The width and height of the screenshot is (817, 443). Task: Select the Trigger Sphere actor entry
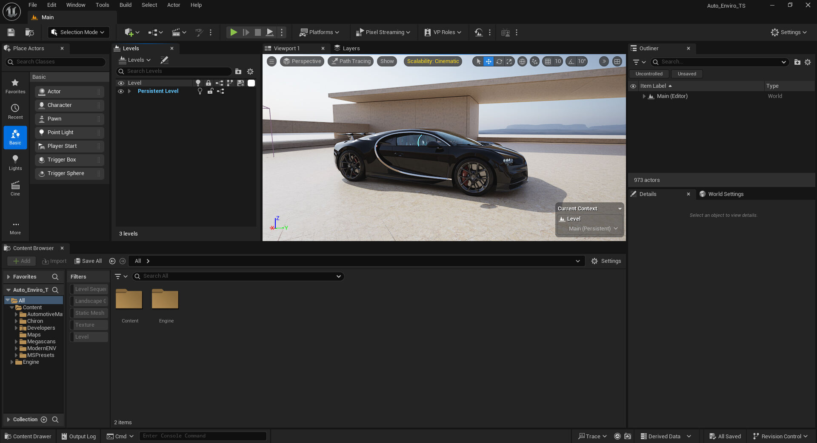click(69, 174)
